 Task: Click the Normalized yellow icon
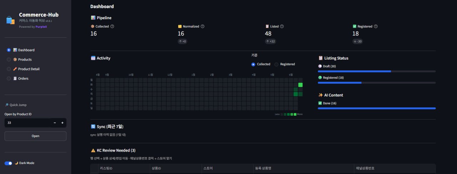click(180, 27)
